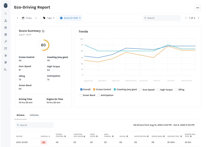Click the Driving Time 10 hrs 38 min value
This screenshot has height=147, width=206.
[x=26, y=103]
